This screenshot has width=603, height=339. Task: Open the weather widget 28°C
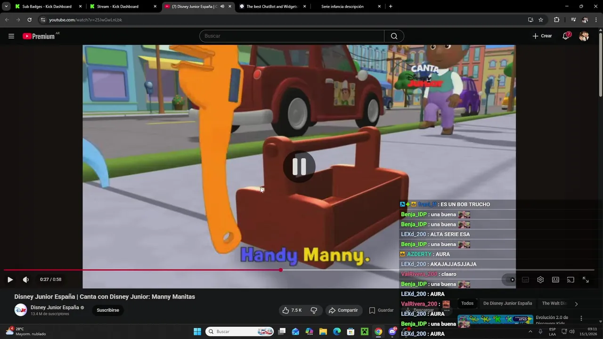click(x=26, y=331)
